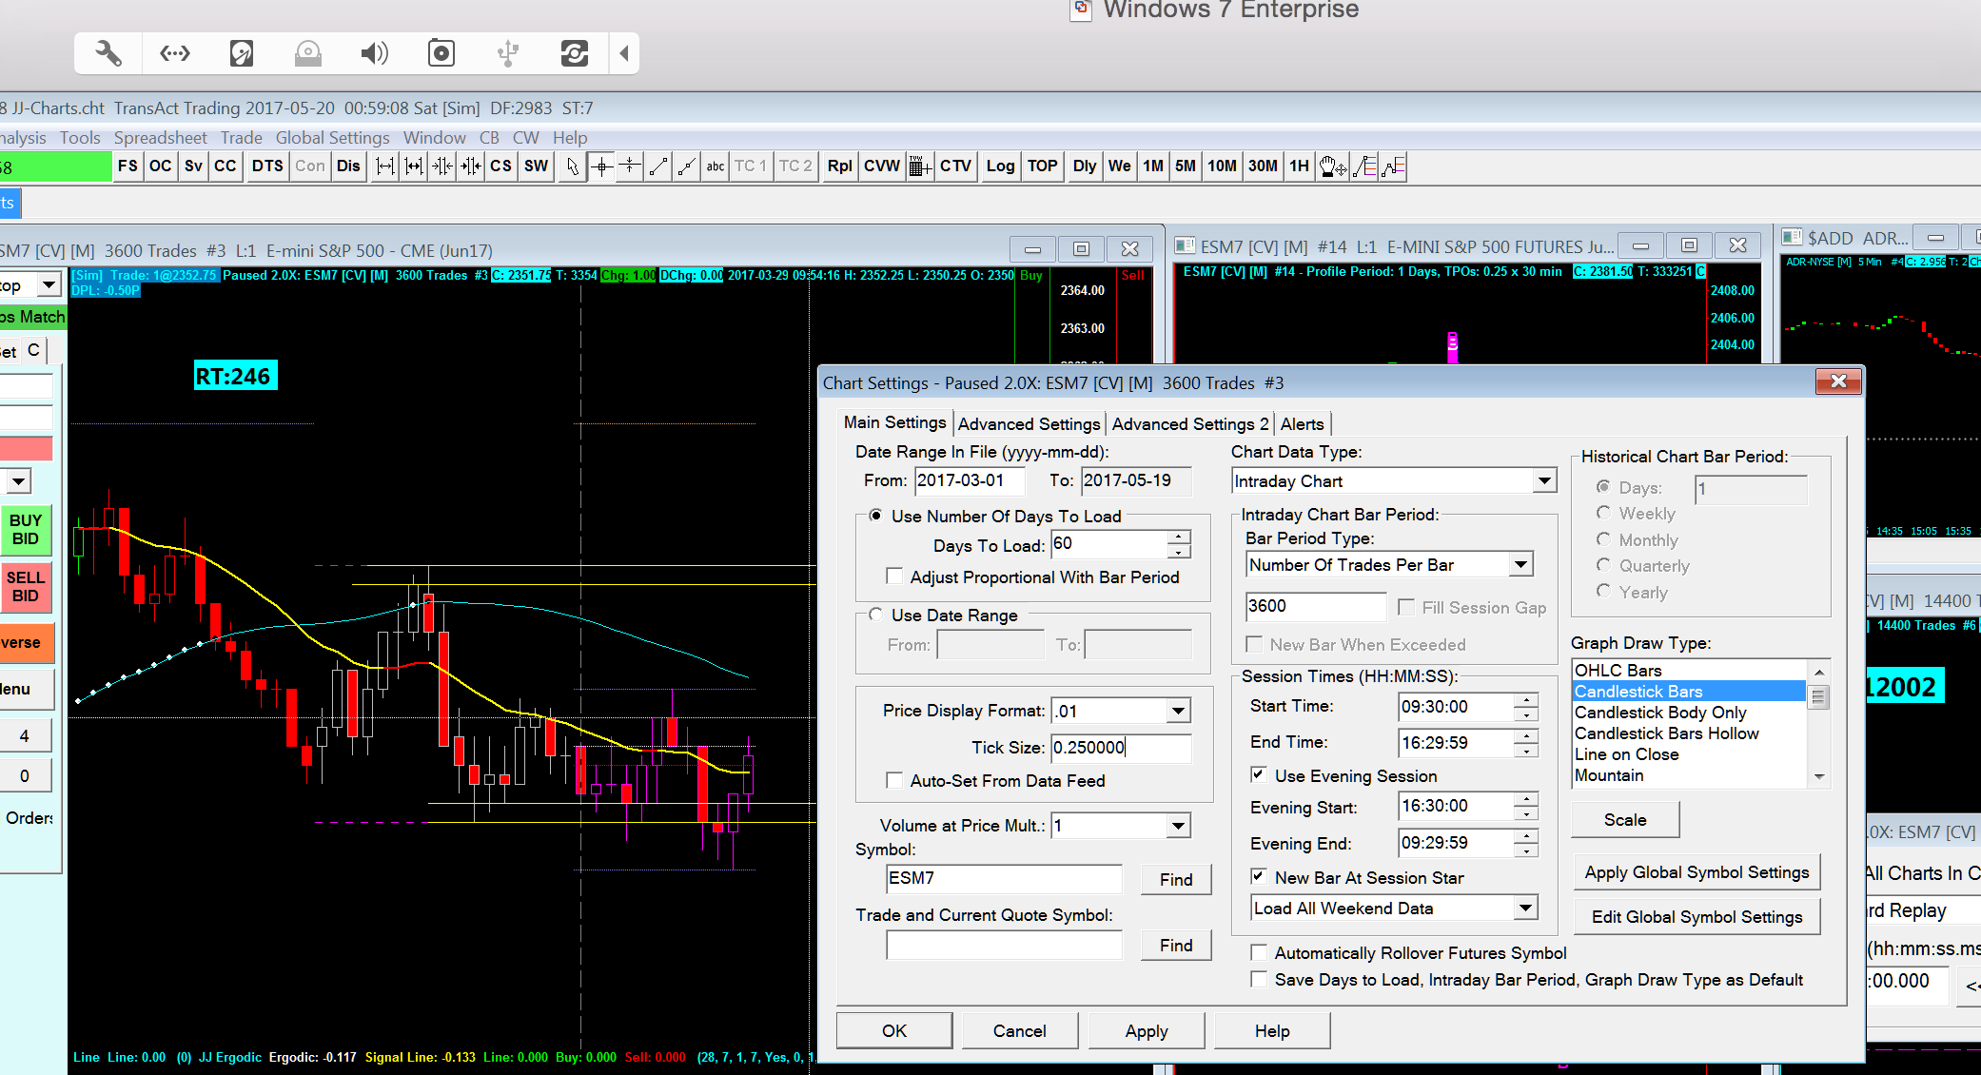
Task: Click the quote board grid icon
Action: click(x=919, y=166)
